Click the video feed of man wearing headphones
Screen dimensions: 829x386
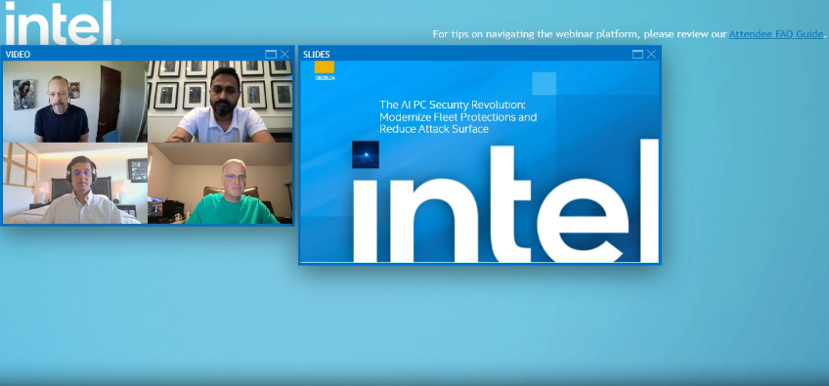click(75, 183)
